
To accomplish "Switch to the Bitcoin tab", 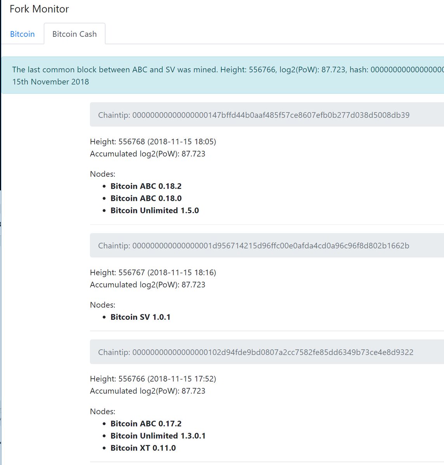I will pyautogui.click(x=22, y=34).
